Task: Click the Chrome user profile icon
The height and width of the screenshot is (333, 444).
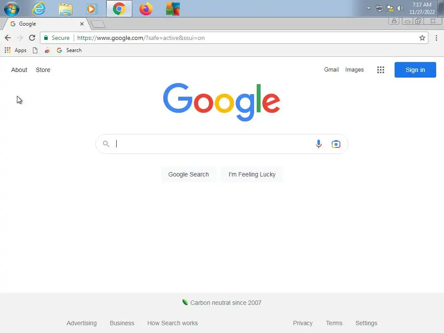Action: point(394,21)
